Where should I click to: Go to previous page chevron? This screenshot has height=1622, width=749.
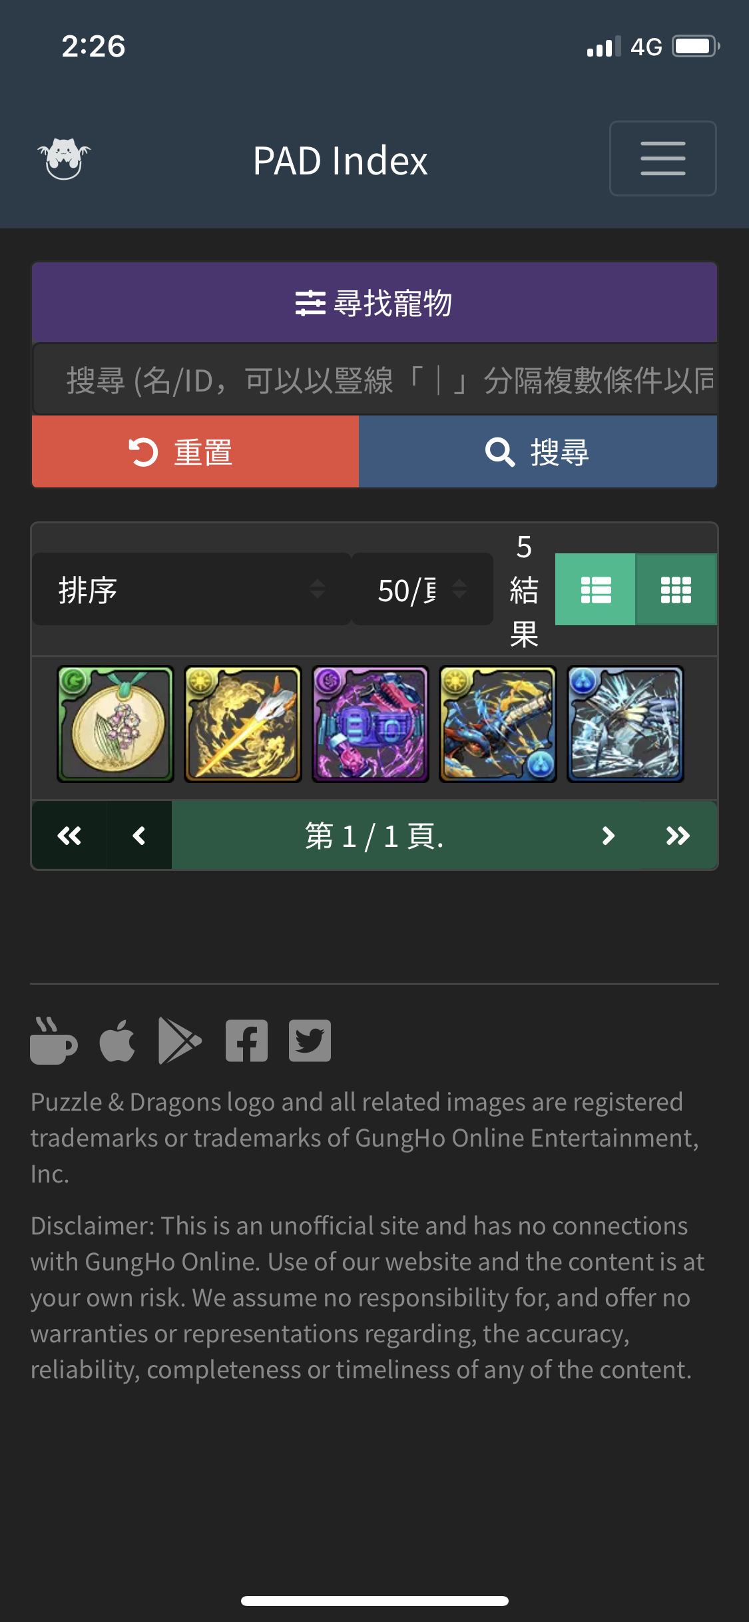coord(139,836)
